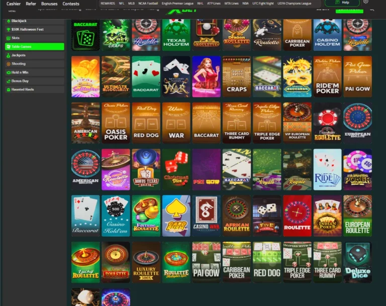Screen dimensions: 386x306
Task: Open the Split Queens Royale tile
Action: (267, 169)
